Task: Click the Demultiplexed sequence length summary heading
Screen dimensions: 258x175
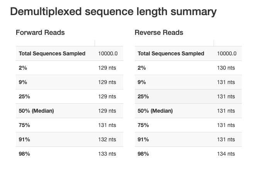Action: (113, 12)
